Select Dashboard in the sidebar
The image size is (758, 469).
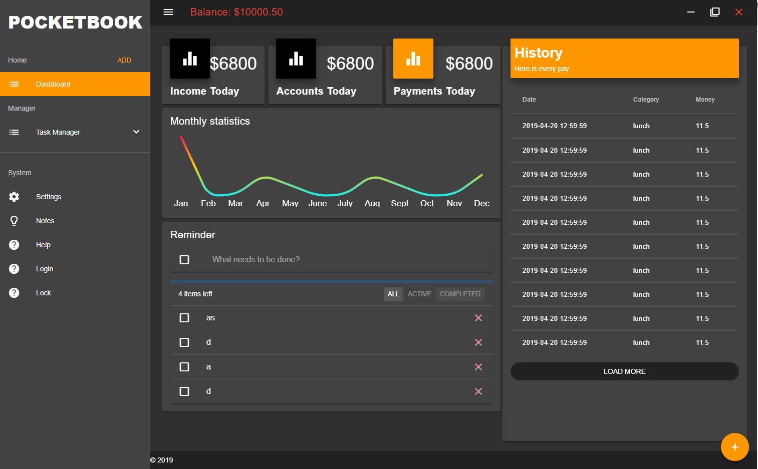[53, 84]
